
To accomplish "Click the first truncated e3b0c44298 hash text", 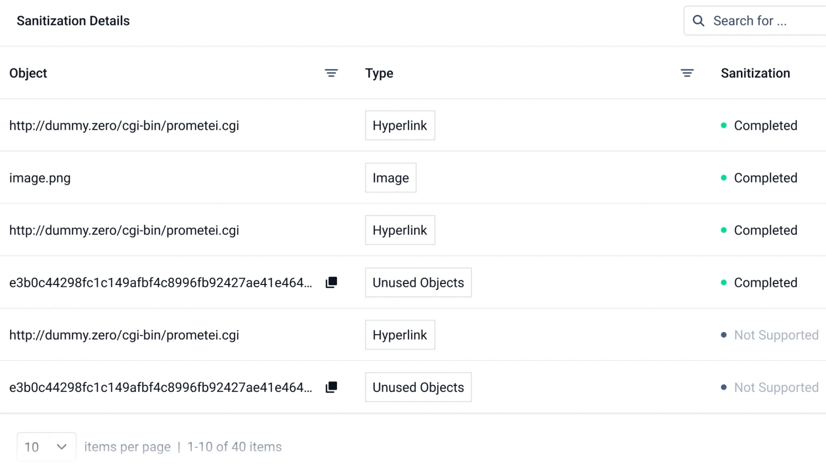I will [160, 282].
